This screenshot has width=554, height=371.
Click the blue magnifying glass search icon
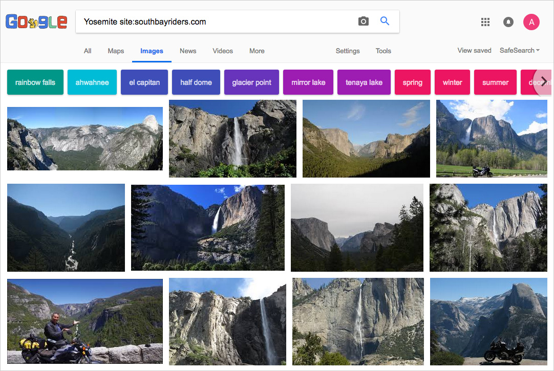pos(385,21)
